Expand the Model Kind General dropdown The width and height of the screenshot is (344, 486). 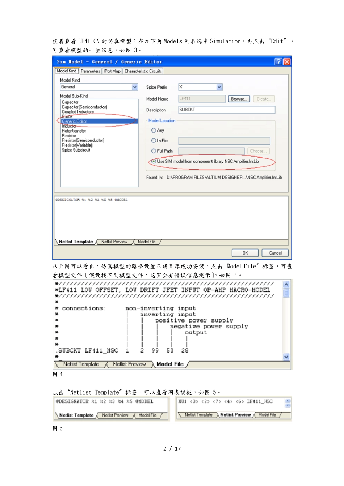coord(135,87)
